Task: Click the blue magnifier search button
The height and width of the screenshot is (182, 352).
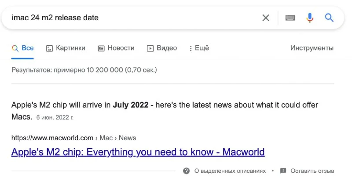Action: coord(329,18)
